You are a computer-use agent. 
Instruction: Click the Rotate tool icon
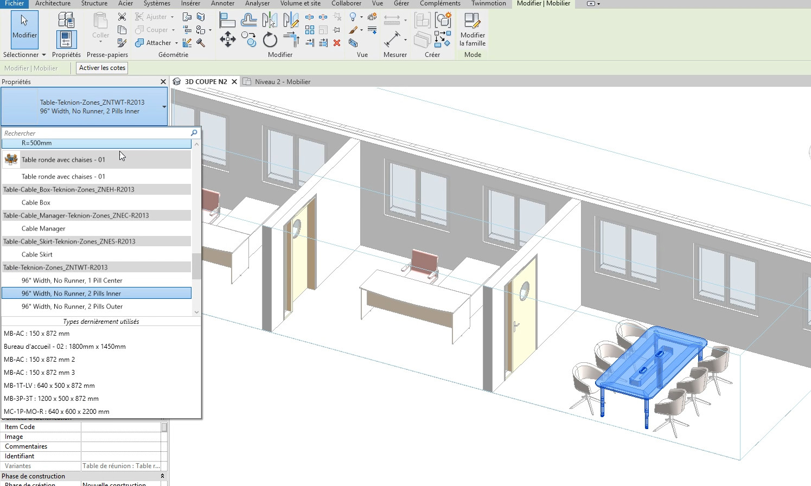(270, 40)
